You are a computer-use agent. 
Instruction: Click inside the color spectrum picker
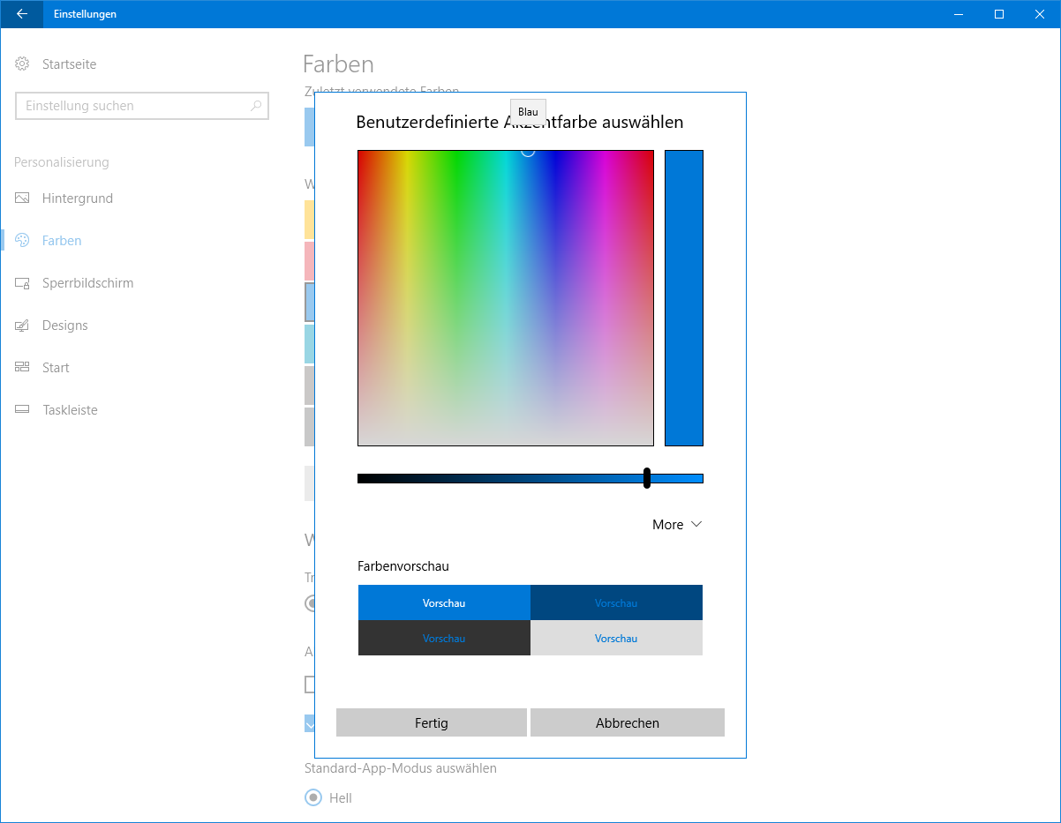point(506,298)
